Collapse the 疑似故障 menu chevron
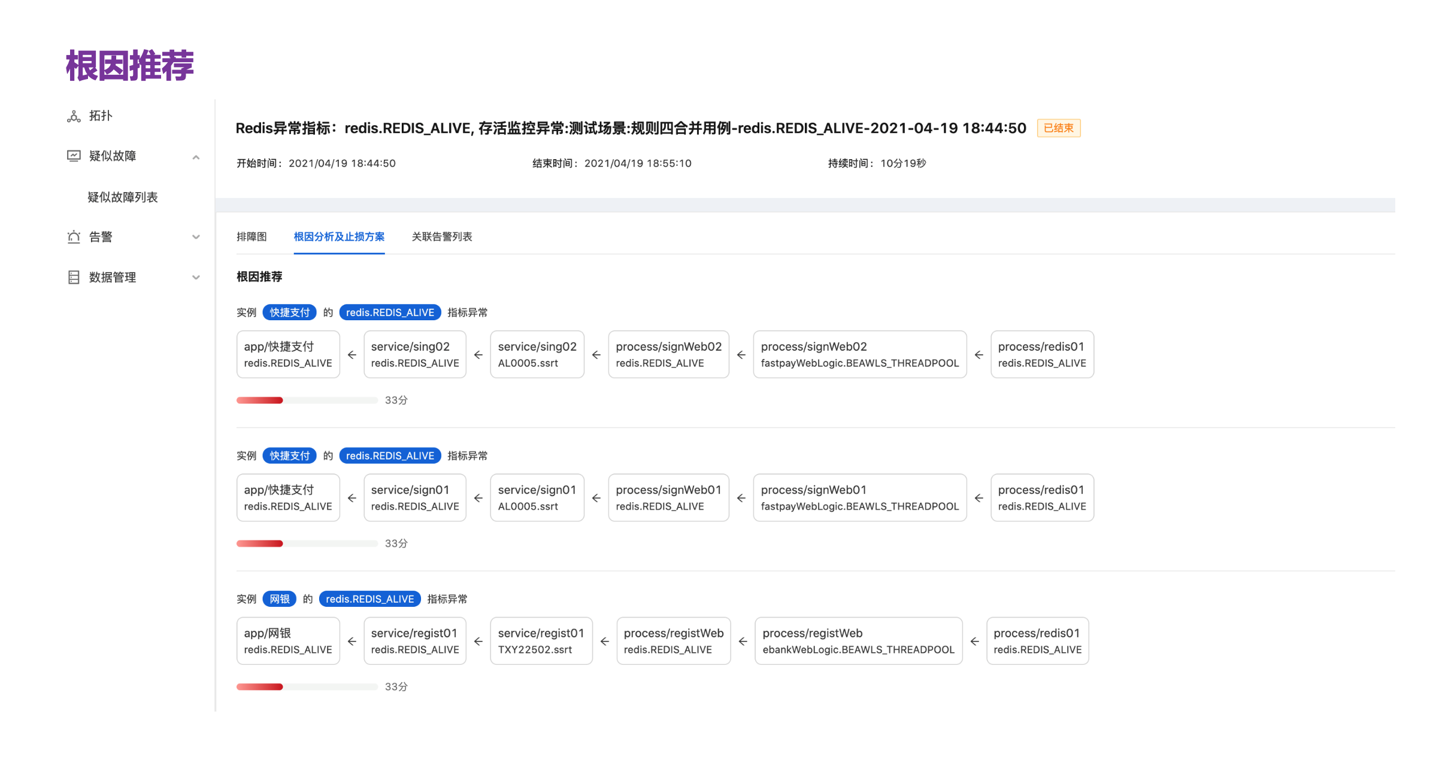This screenshot has height=772, width=1430. coord(196,157)
